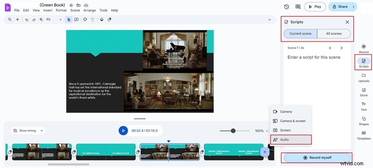The height and width of the screenshot is (168, 373).
Task: Select the Theater / Performance Places scene clip
Action: 234,152
